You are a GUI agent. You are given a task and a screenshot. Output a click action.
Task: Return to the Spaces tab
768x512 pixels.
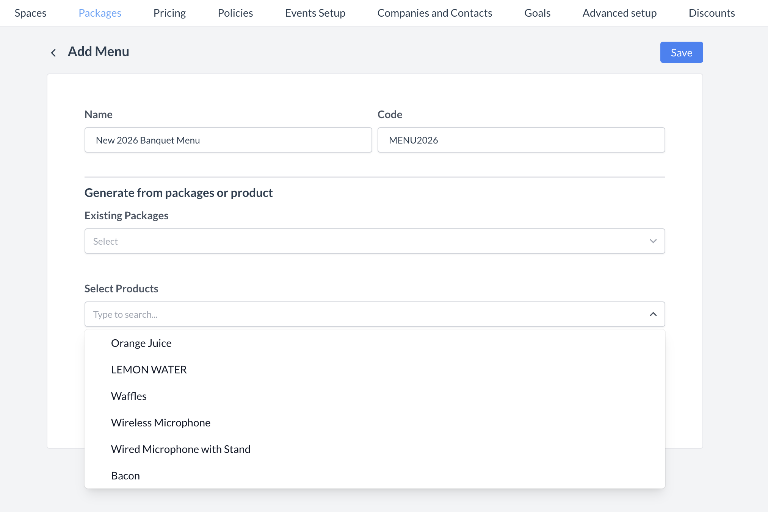[x=30, y=12]
